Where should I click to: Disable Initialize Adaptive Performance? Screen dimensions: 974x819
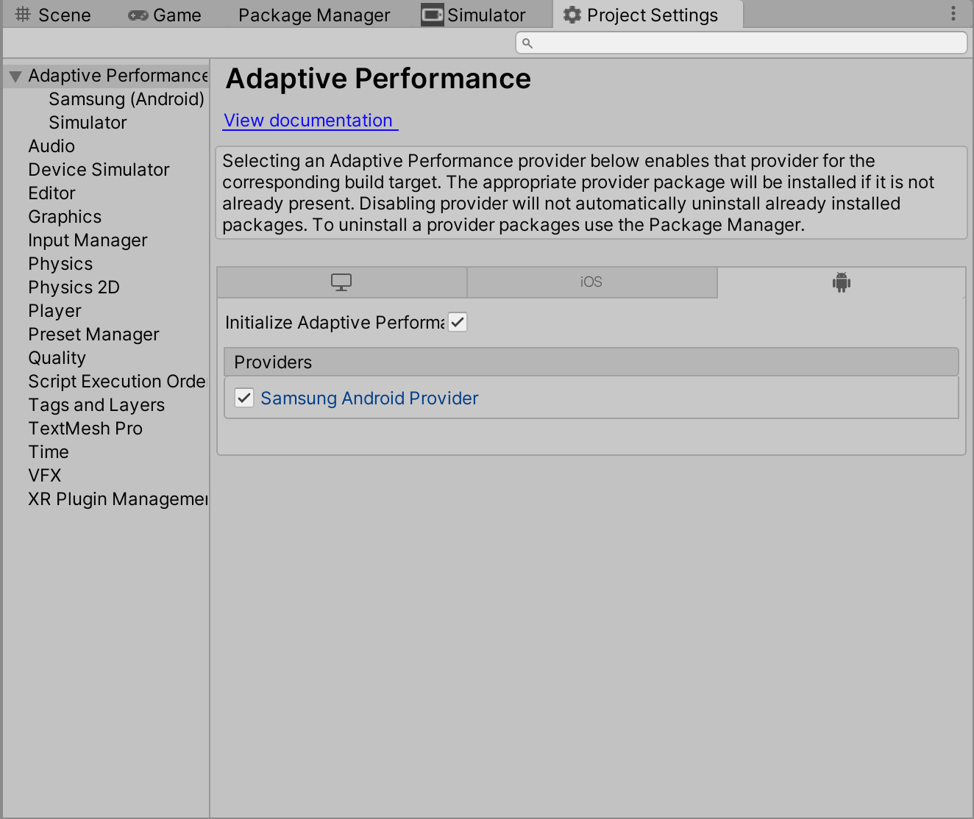pos(457,322)
